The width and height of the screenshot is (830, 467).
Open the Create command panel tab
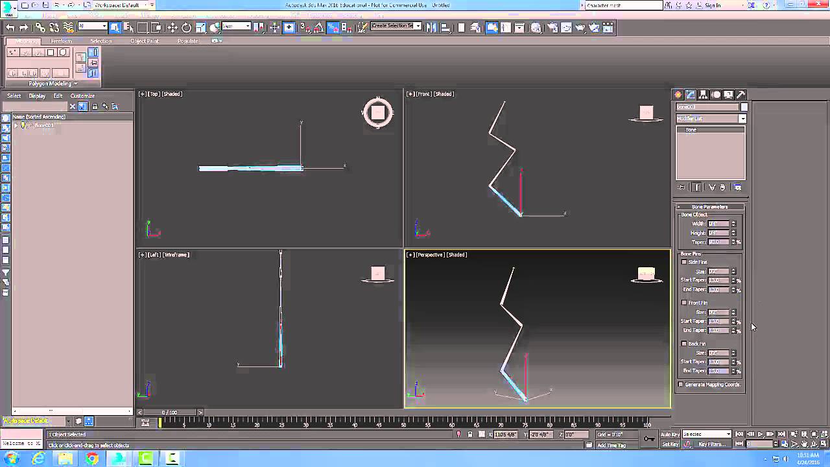(x=678, y=95)
